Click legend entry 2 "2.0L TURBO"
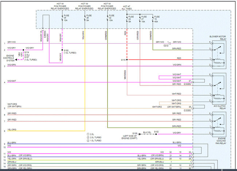This screenshot has width=237, height=171. point(94,137)
